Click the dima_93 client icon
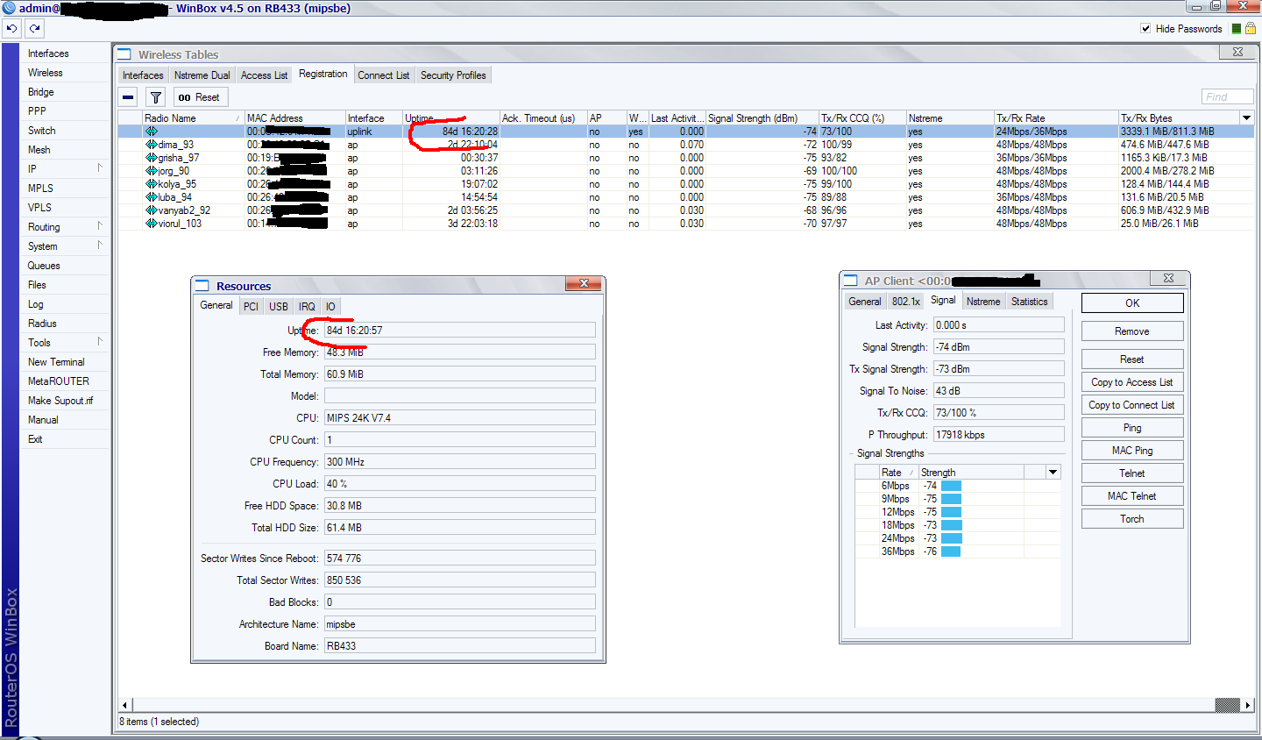The image size is (1262, 740). [151, 145]
